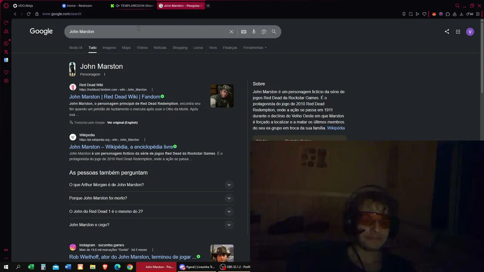Viewport: 484px width, 272px height.
Task: Open the Google account avatar
Action: point(470,32)
